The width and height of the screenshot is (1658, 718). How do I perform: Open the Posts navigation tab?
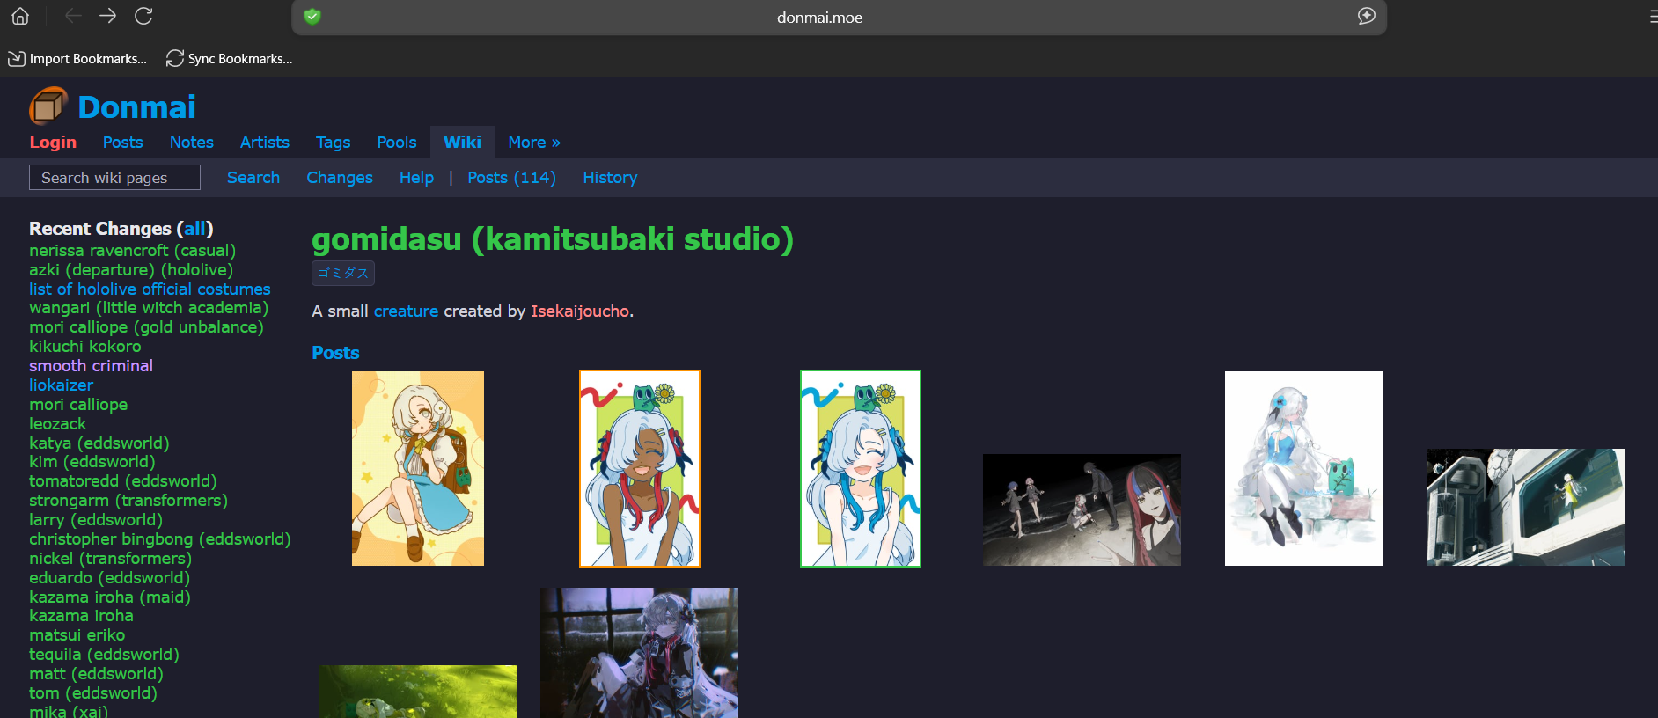(122, 143)
